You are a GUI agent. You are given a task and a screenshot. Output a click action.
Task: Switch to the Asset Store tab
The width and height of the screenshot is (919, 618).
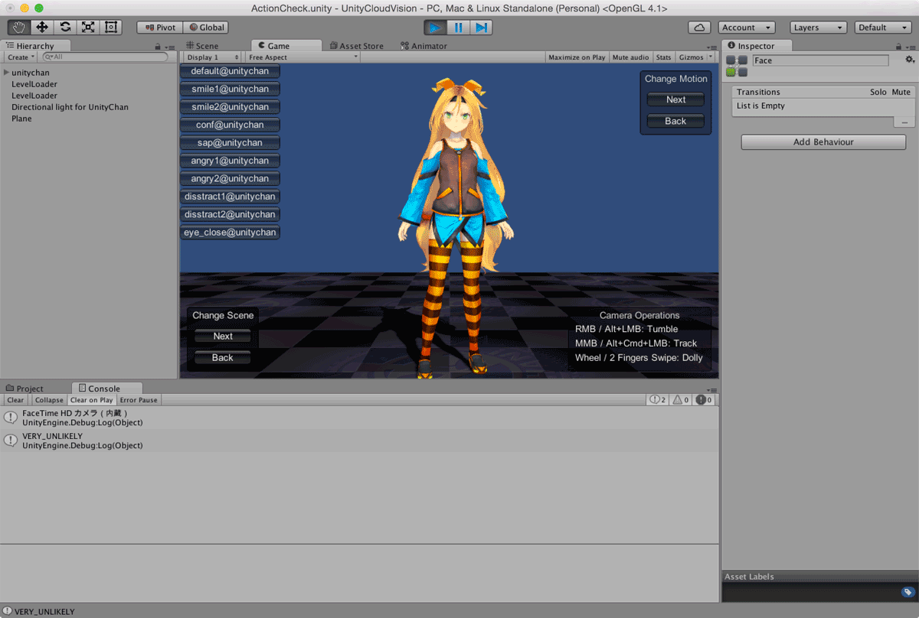[357, 46]
